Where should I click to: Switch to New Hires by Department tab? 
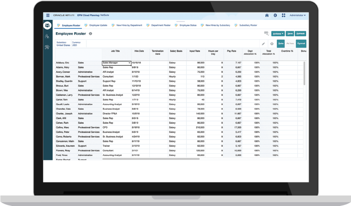(x=129, y=25)
